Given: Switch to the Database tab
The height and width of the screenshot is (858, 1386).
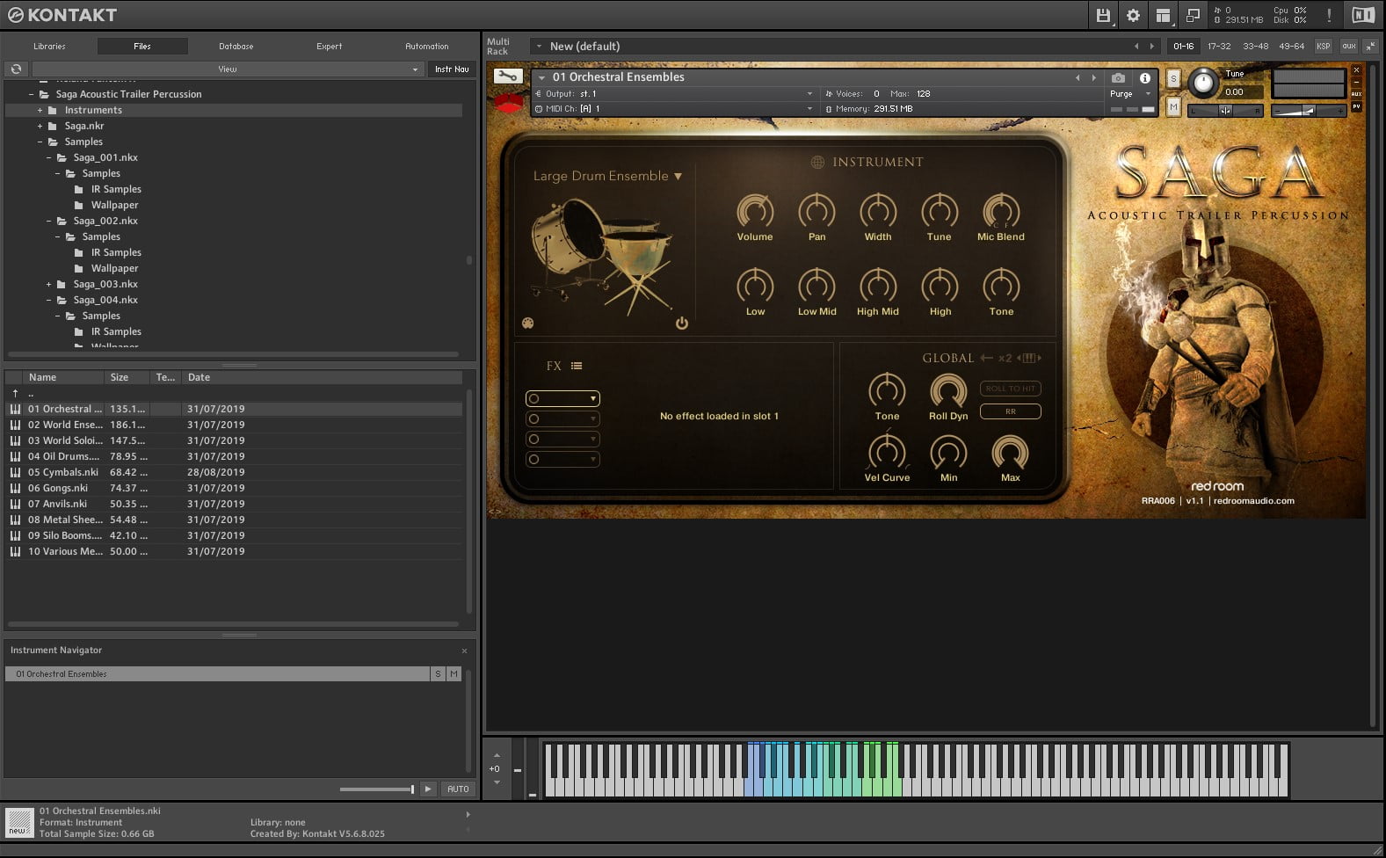Looking at the screenshot, I should tap(236, 46).
